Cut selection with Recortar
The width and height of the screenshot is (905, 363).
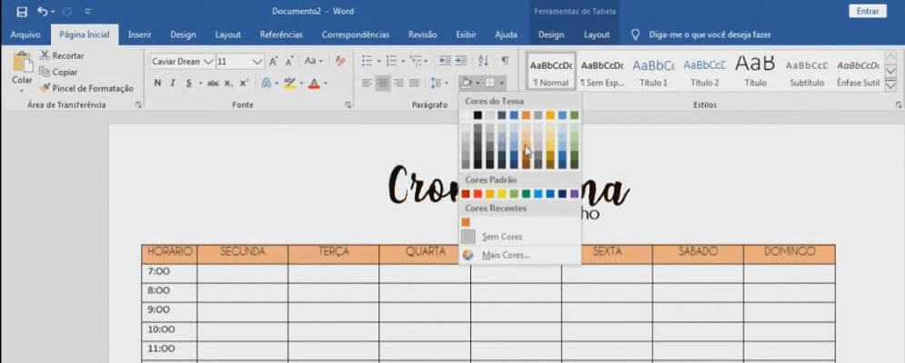tap(62, 56)
